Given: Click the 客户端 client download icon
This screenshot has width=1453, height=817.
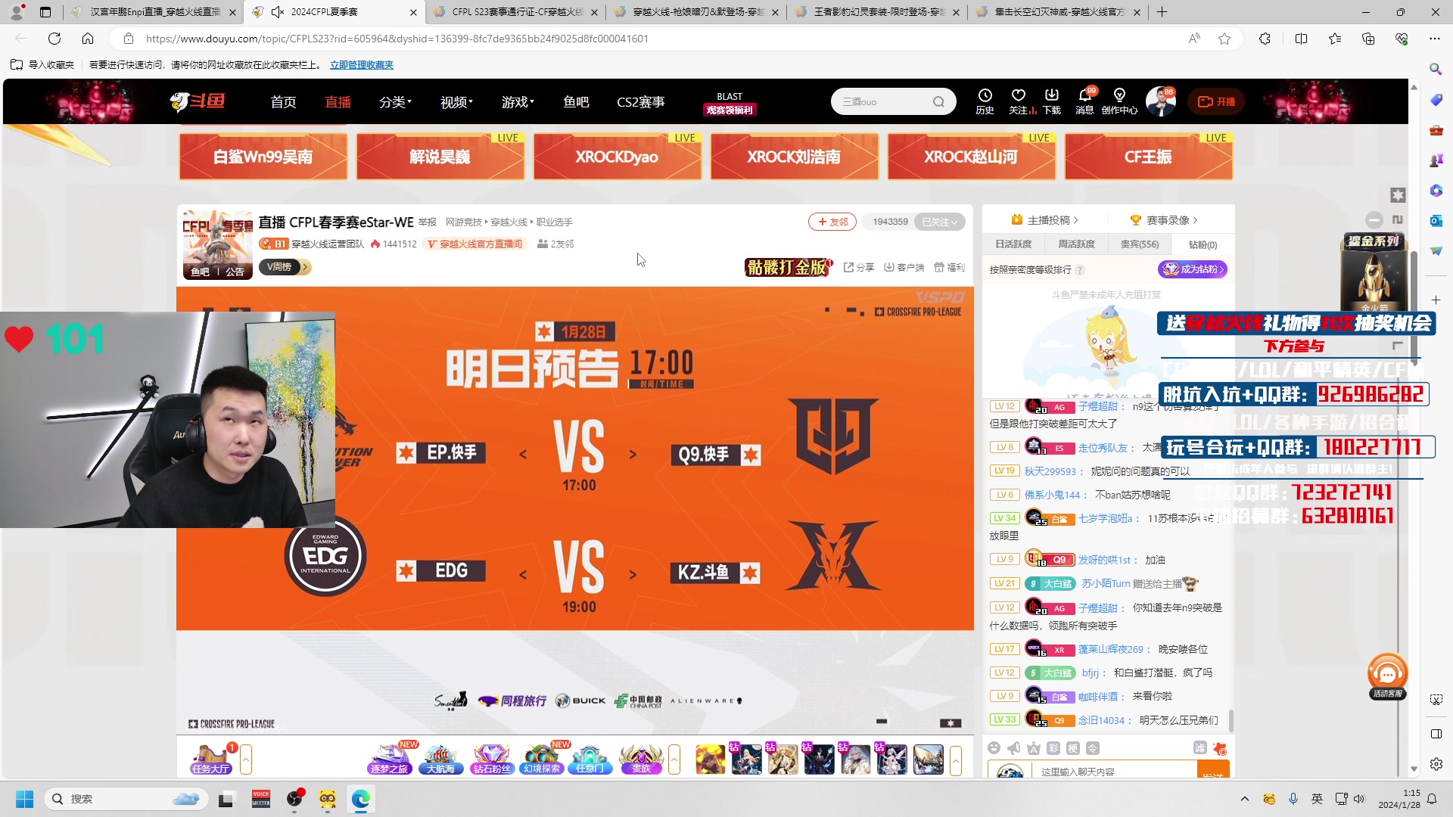Looking at the screenshot, I should 904,267.
